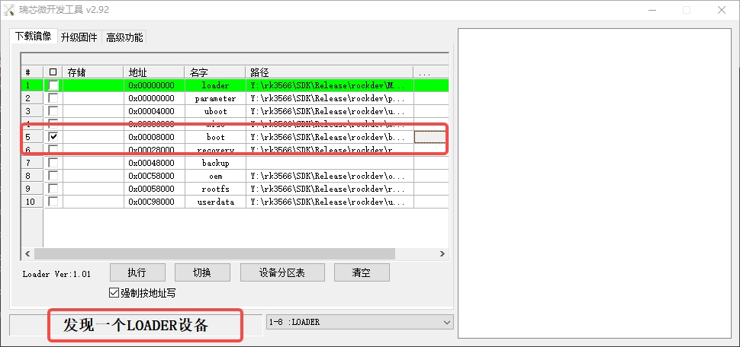Click the 清空 button

click(x=362, y=272)
